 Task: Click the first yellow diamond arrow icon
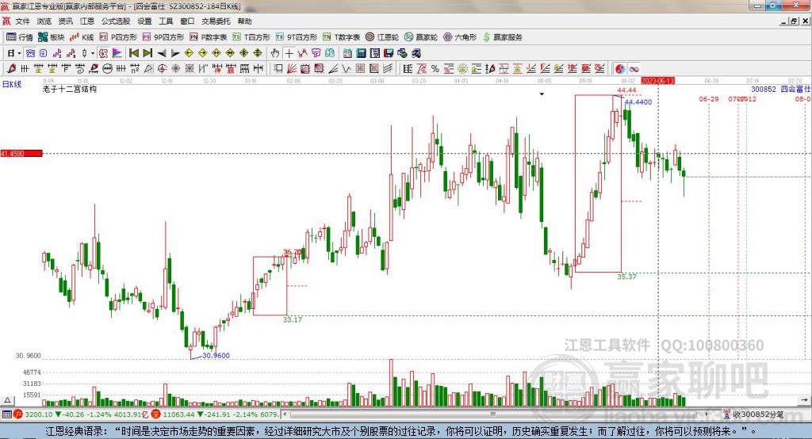[x=189, y=53]
